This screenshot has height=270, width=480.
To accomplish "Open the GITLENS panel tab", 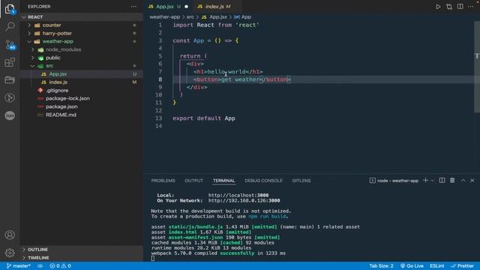I will coord(301,181).
